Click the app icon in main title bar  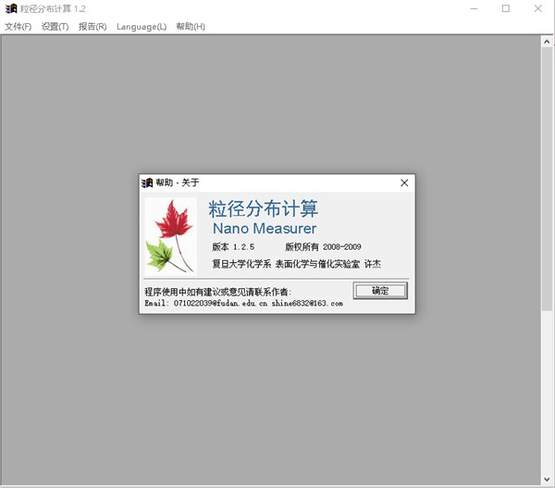pyautogui.click(x=11, y=8)
